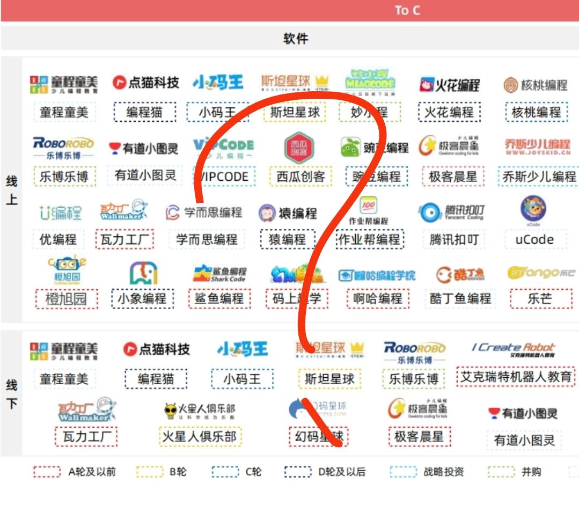The height and width of the screenshot is (505, 579).
Task: Open the round uCode mascot logo
Action: (533, 209)
